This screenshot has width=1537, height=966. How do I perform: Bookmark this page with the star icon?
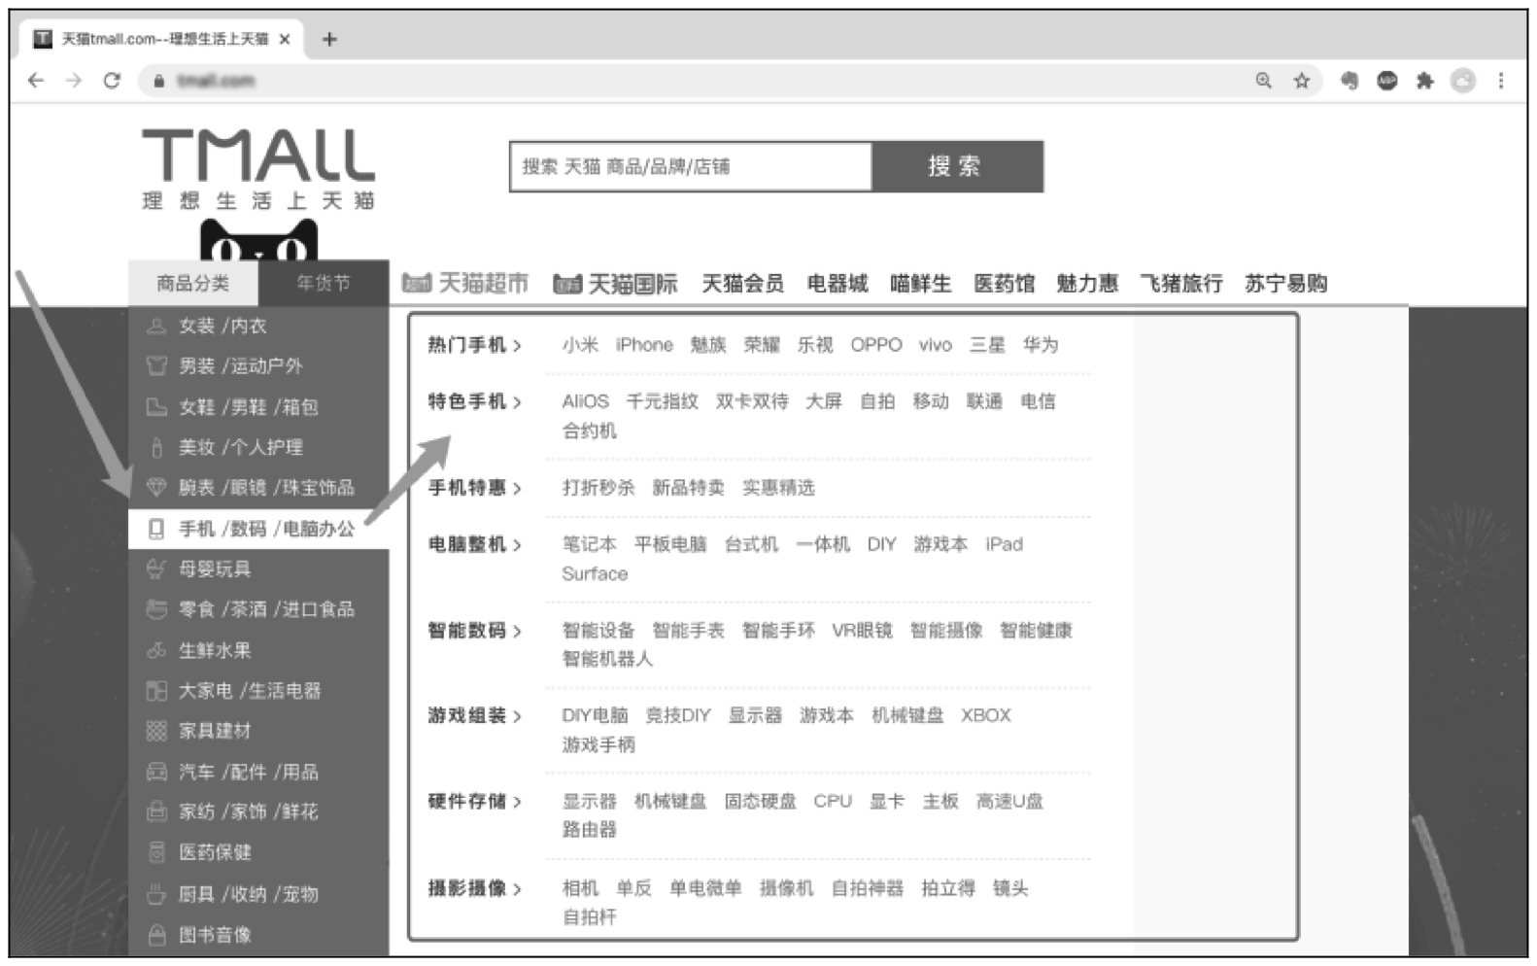tap(1302, 81)
